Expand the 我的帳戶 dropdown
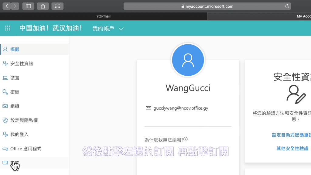The image size is (311, 175). [x=108, y=29]
